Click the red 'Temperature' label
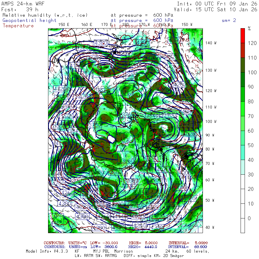Screen dimensions: 259x259 point(18,26)
